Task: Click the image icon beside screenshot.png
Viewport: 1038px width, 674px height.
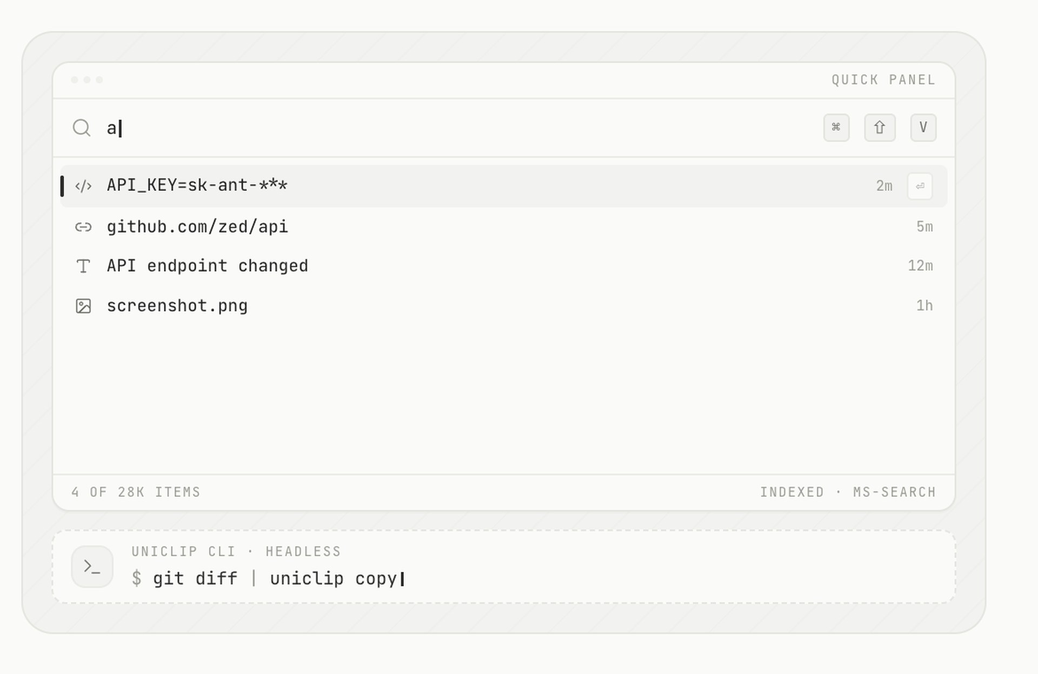Action: (x=83, y=306)
